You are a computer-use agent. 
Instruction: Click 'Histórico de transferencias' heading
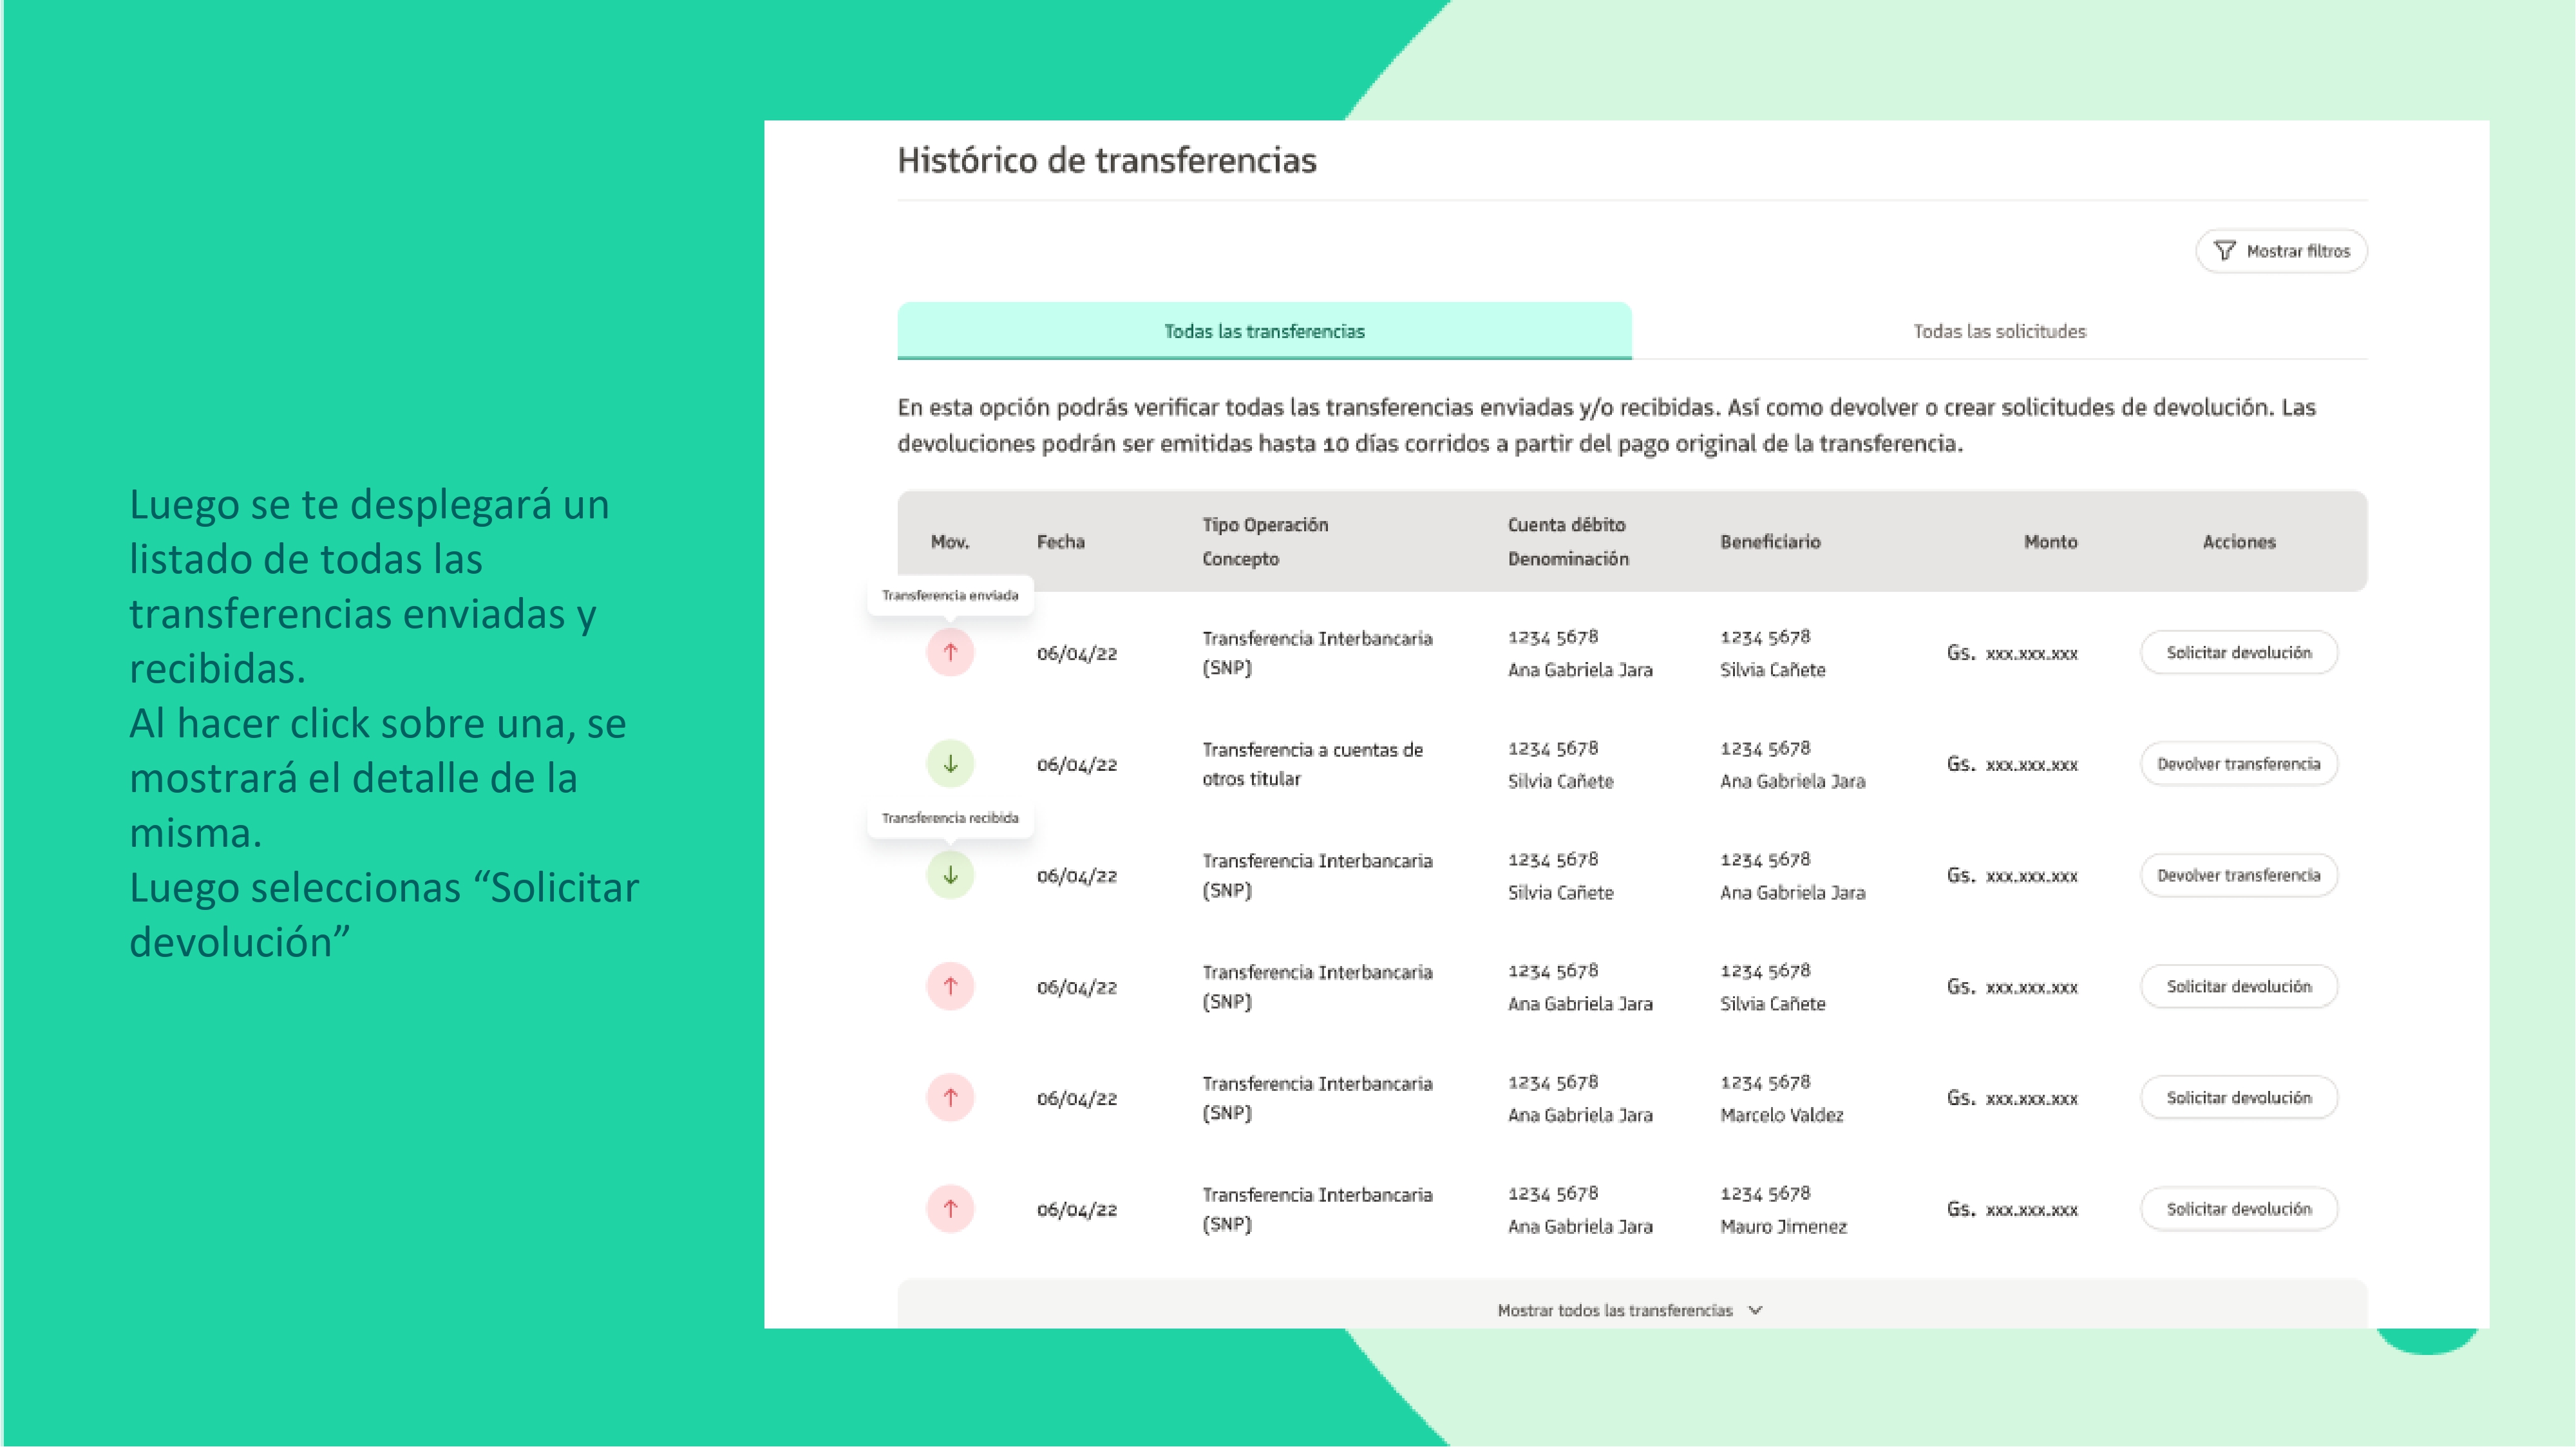pyautogui.click(x=1107, y=160)
